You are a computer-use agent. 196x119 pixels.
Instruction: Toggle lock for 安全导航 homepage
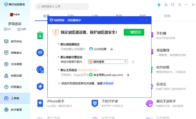point(128,75)
